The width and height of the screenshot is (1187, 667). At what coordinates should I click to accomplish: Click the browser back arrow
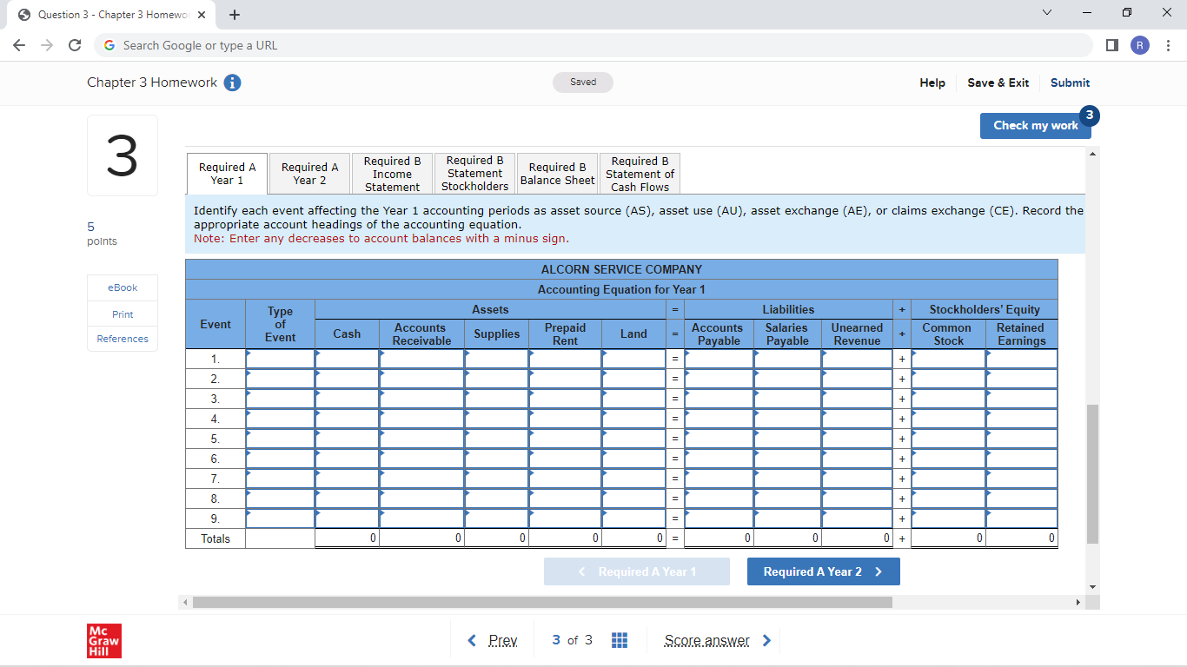(19, 45)
